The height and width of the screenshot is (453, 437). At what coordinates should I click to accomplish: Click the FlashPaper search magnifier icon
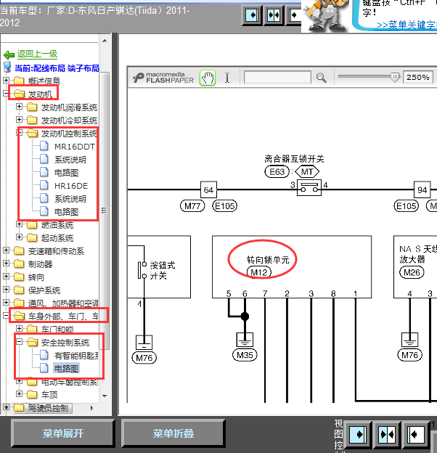click(x=321, y=78)
